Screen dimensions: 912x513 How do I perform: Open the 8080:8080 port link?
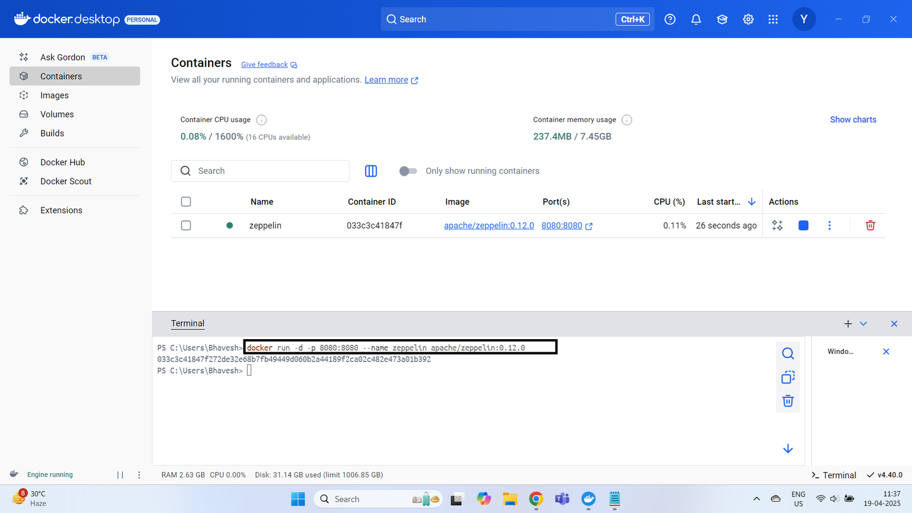[x=567, y=226]
